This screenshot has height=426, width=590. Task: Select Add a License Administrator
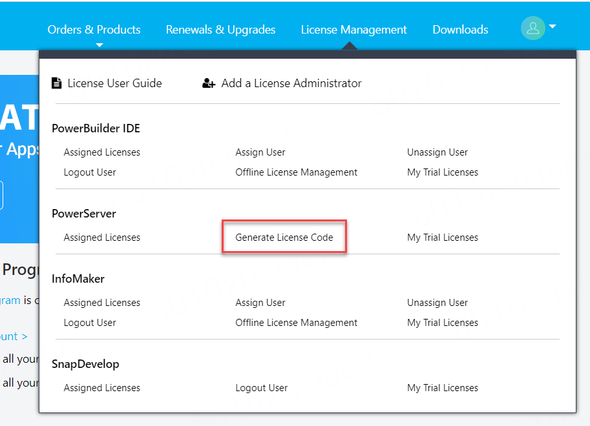point(291,83)
